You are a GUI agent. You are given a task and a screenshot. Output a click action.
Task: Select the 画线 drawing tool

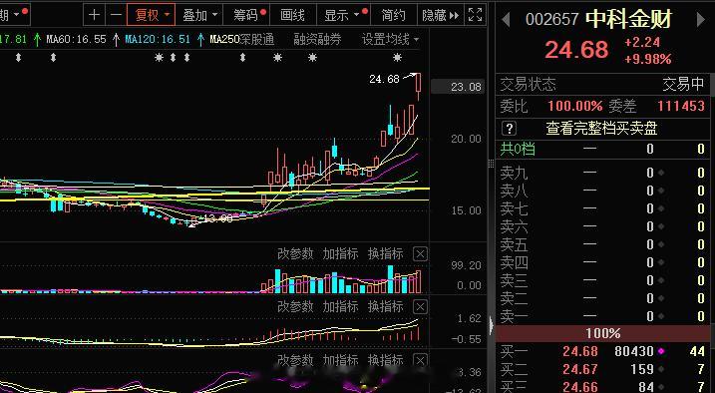click(293, 15)
